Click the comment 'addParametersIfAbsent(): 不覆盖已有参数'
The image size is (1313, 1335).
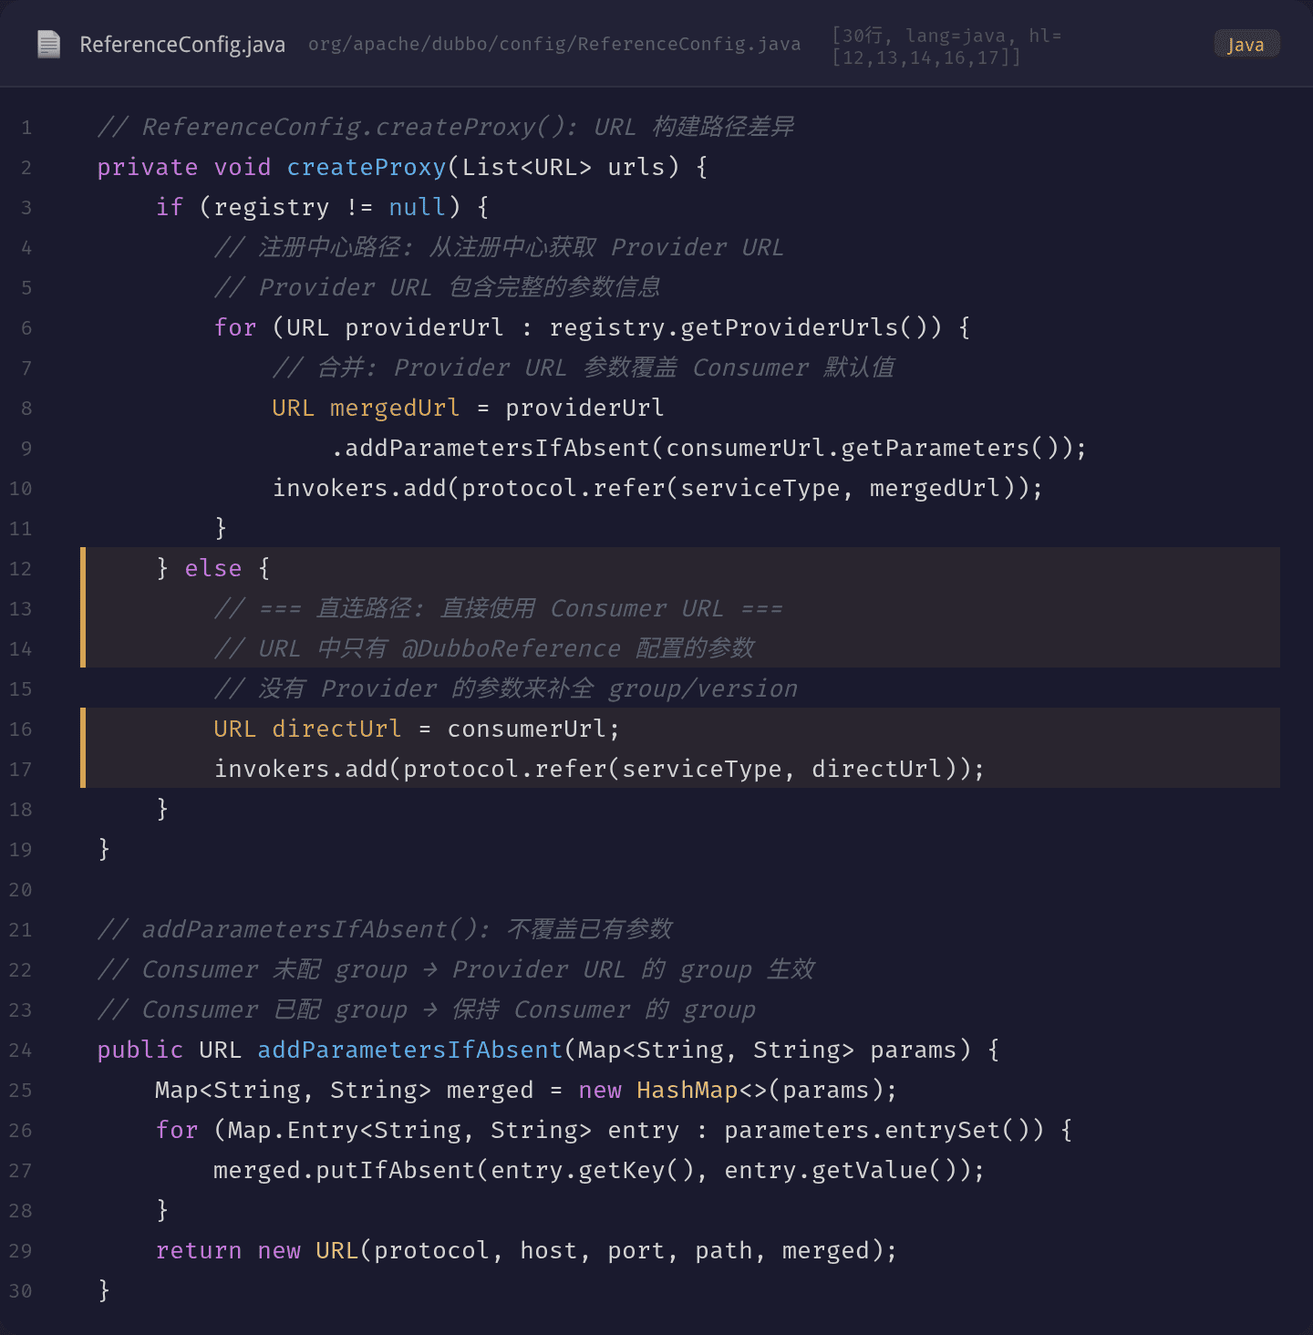tap(384, 929)
